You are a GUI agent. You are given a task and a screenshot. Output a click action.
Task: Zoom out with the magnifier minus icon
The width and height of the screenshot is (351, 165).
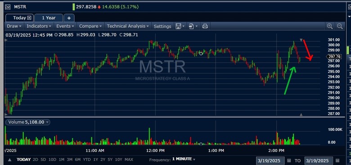[x=340, y=26]
